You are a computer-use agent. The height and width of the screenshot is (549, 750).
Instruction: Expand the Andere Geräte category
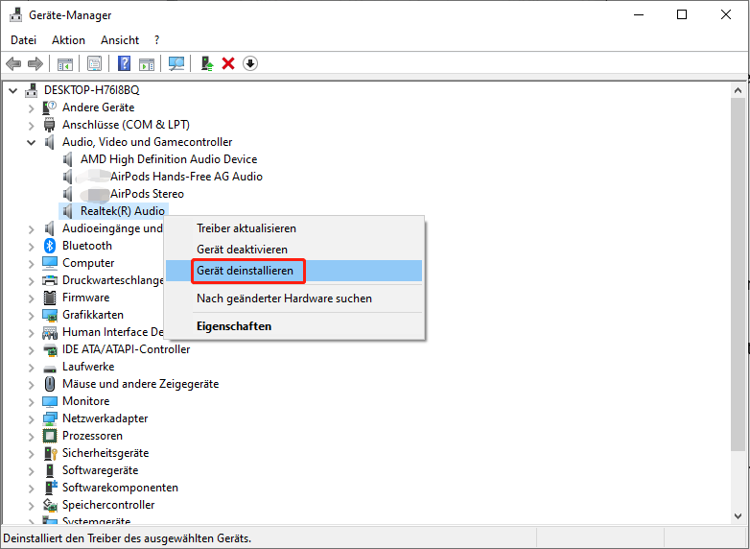[31, 108]
